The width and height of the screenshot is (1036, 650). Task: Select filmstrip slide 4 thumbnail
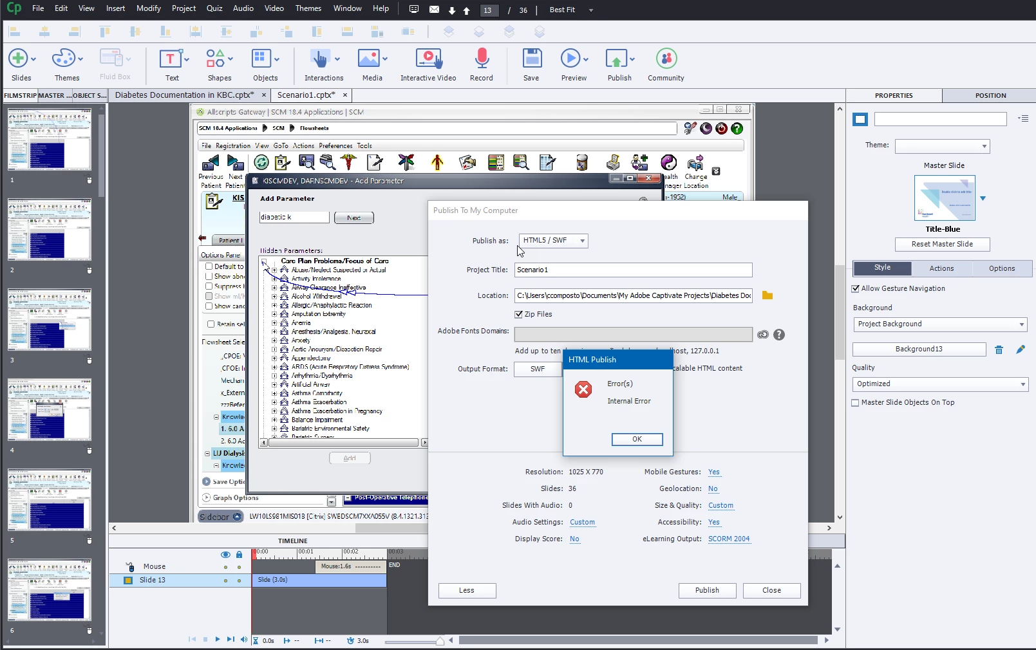click(50, 409)
